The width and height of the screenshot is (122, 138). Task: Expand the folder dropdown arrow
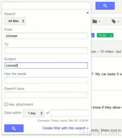99,22
